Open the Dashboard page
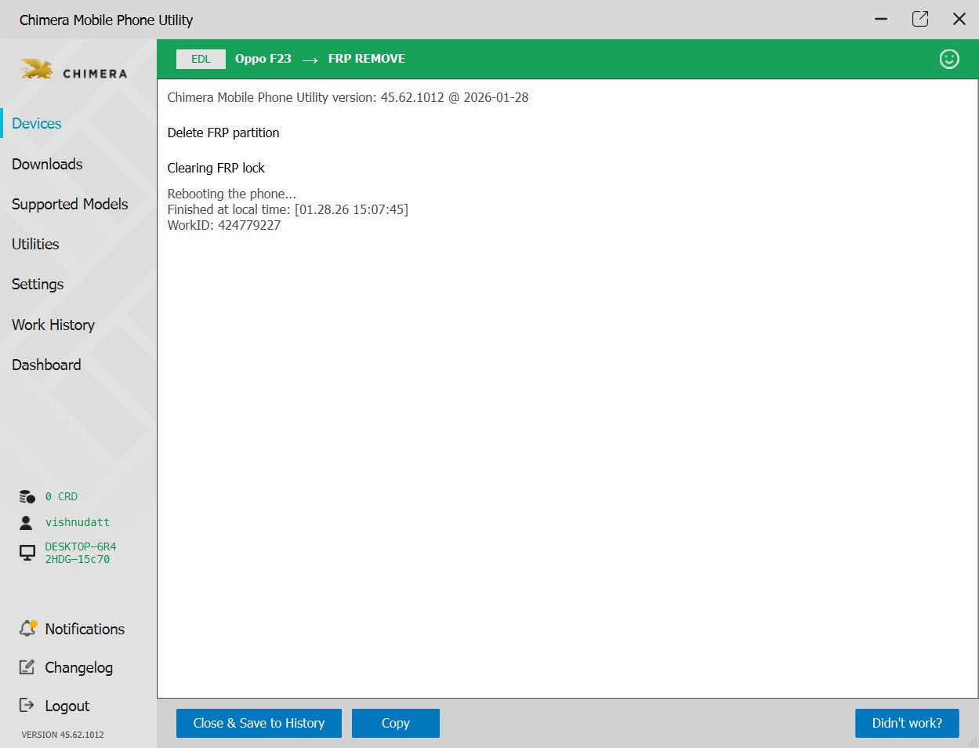The height and width of the screenshot is (748, 979). click(x=46, y=365)
